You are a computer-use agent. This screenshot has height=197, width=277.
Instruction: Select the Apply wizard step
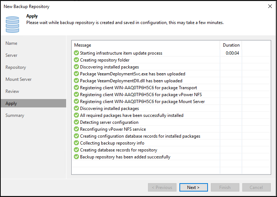[x=33, y=103]
